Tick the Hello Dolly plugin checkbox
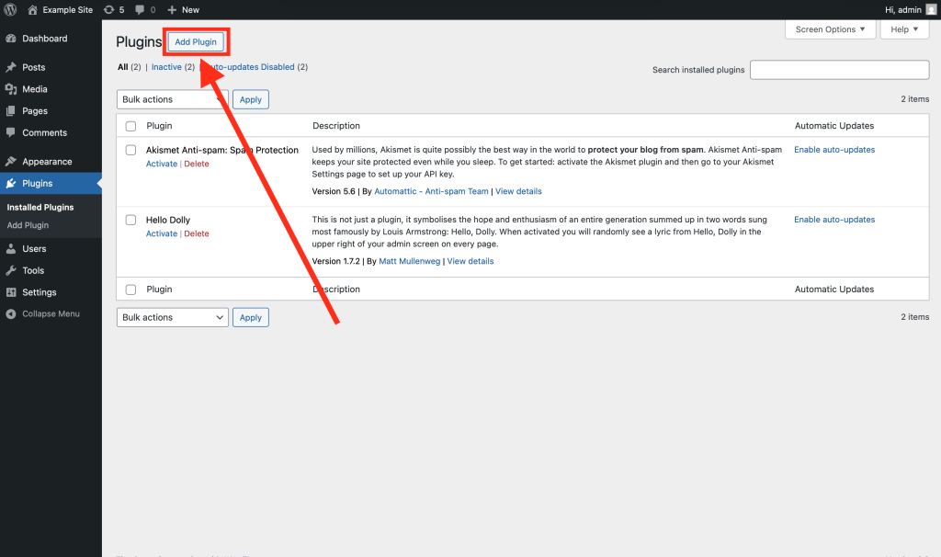 pyautogui.click(x=130, y=221)
